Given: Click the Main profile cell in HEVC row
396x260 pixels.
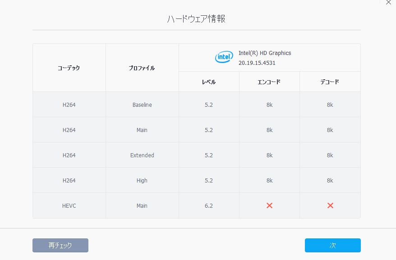Looking at the screenshot, I should pyautogui.click(x=142, y=205).
